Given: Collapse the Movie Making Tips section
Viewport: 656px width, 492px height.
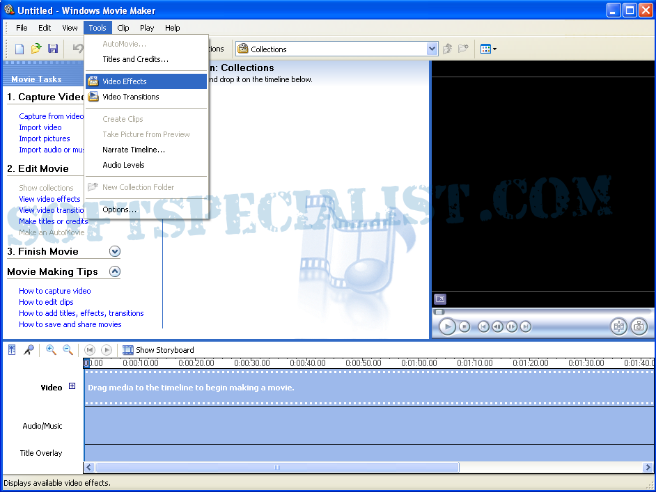Looking at the screenshot, I should [x=115, y=271].
